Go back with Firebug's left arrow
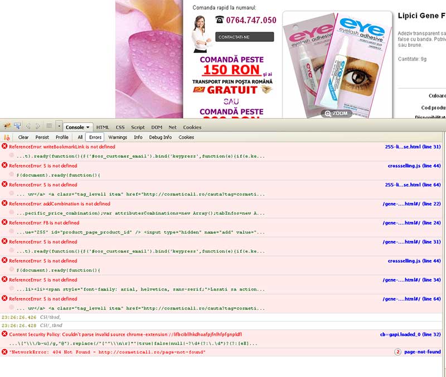 [x=28, y=126]
